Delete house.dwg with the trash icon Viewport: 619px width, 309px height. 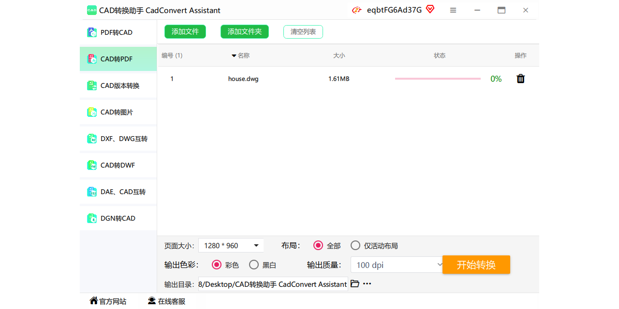click(x=520, y=78)
